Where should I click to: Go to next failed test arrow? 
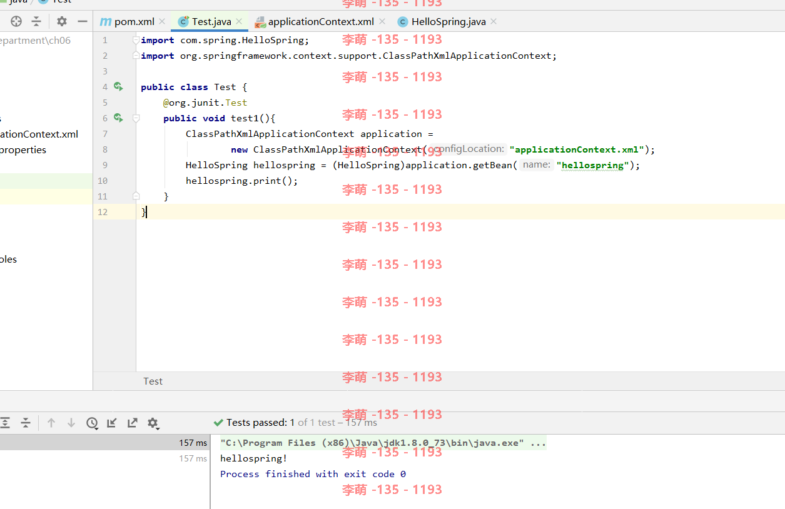click(x=71, y=423)
